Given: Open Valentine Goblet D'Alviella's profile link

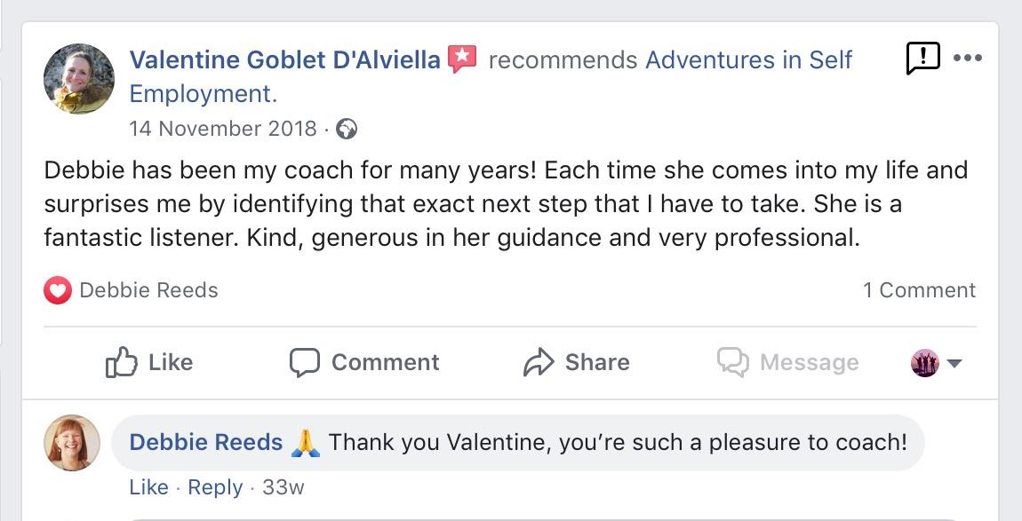Looking at the screenshot, I should (284, 60).
